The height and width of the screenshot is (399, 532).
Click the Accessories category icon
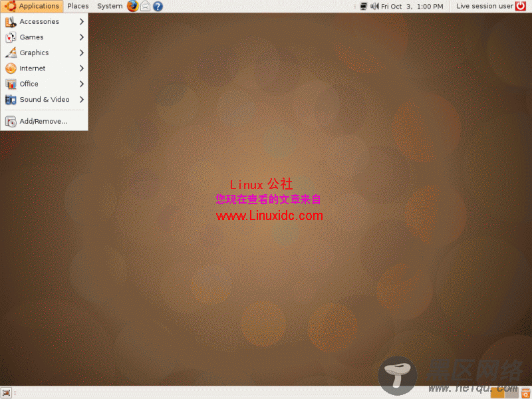pos(11,22)
